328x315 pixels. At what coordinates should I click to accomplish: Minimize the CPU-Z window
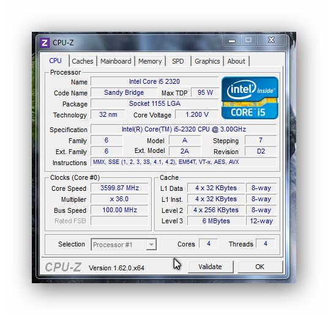[231, 40]
